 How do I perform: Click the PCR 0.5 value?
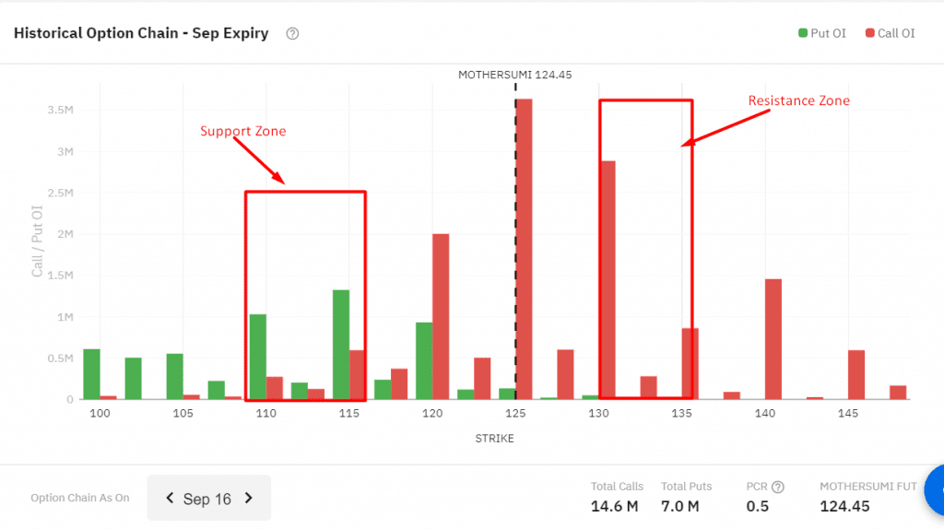pyautogui.click(x=758, y=506)
